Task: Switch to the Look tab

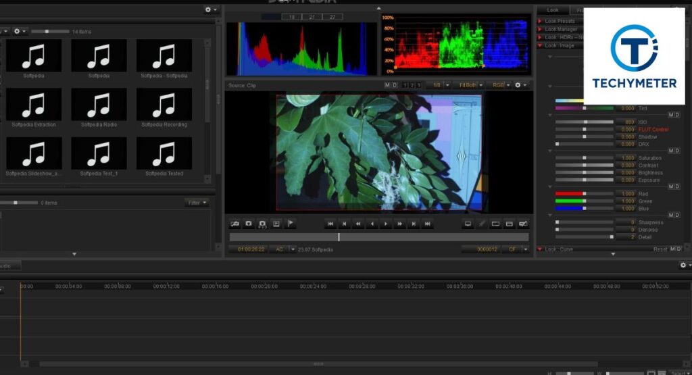Action: point(553,10)
